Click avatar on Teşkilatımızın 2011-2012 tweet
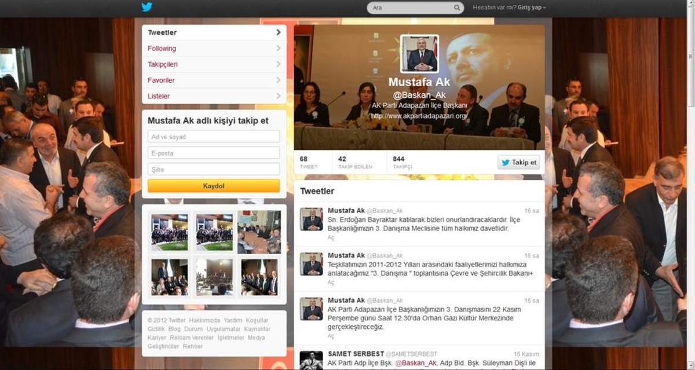The height and width of the screenshot is (370, 695). tap(311, 264)
